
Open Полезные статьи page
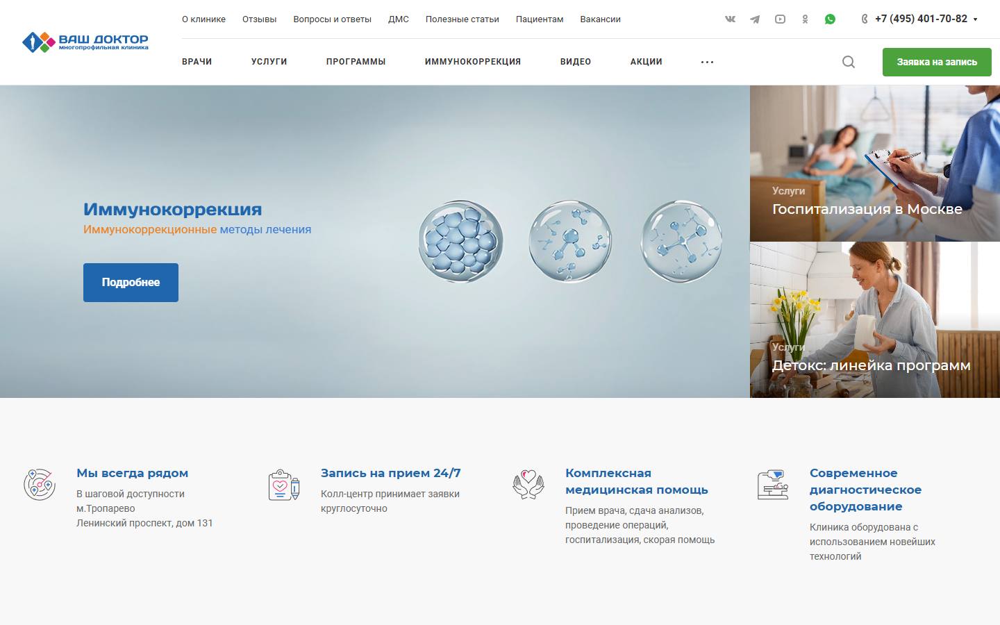[462, 19]
